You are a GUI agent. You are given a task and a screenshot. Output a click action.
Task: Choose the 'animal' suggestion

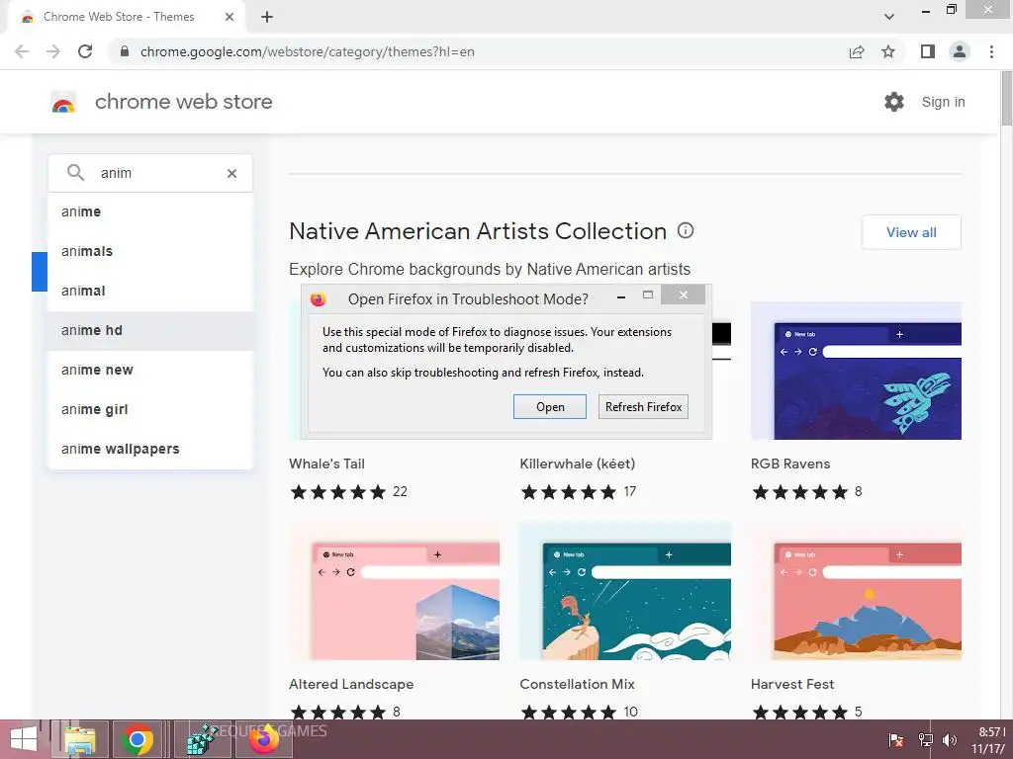point(150,291)
